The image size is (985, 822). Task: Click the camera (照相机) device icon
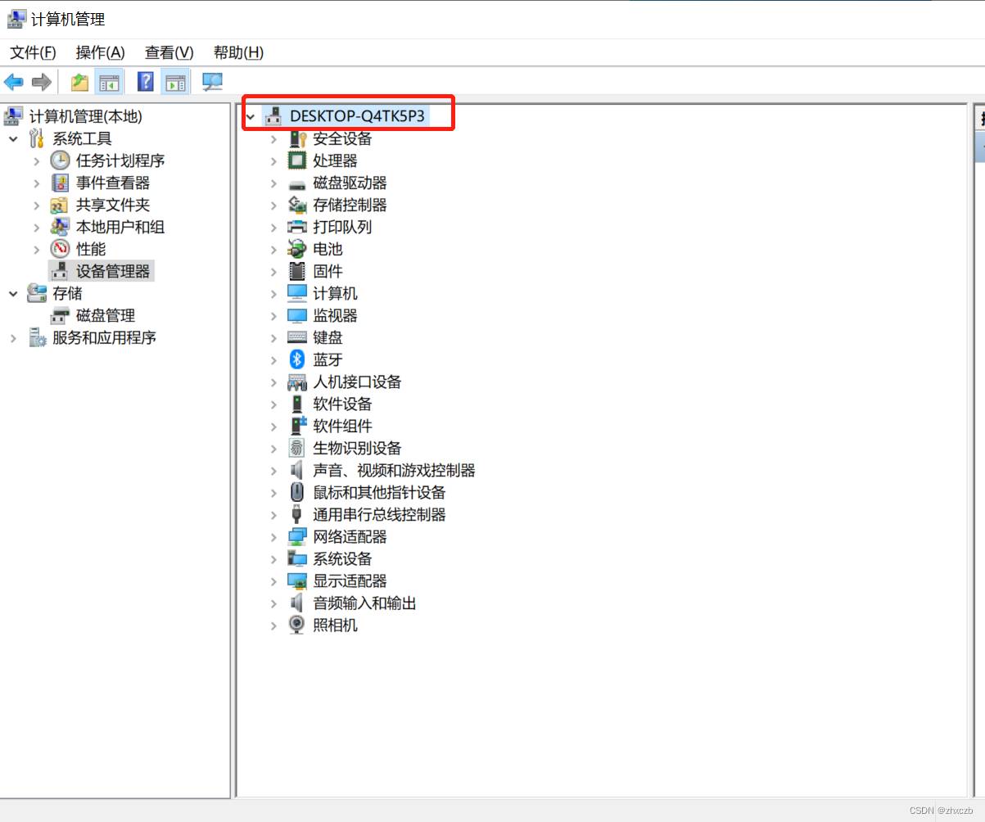296,625
